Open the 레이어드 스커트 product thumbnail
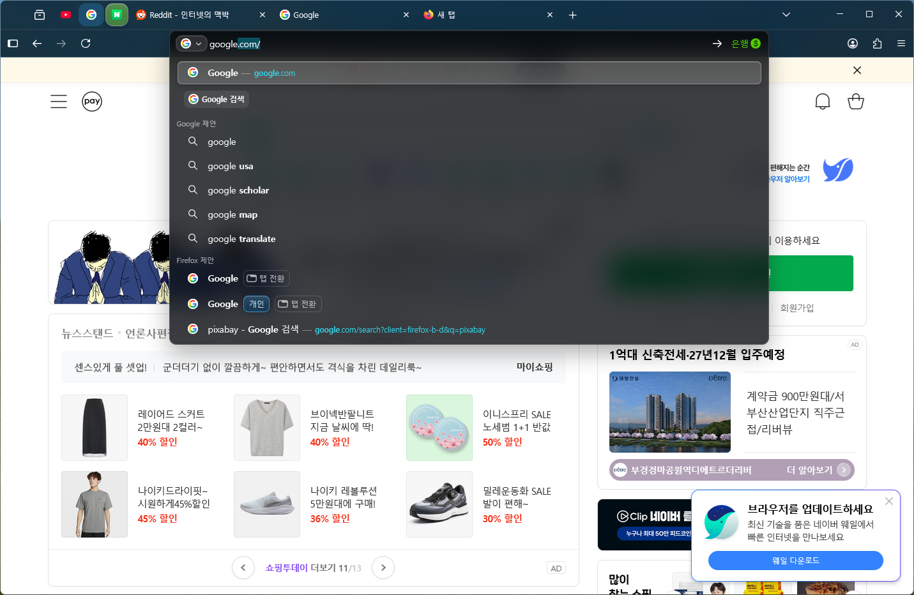The image size is (914, 595). pos(95,428)
